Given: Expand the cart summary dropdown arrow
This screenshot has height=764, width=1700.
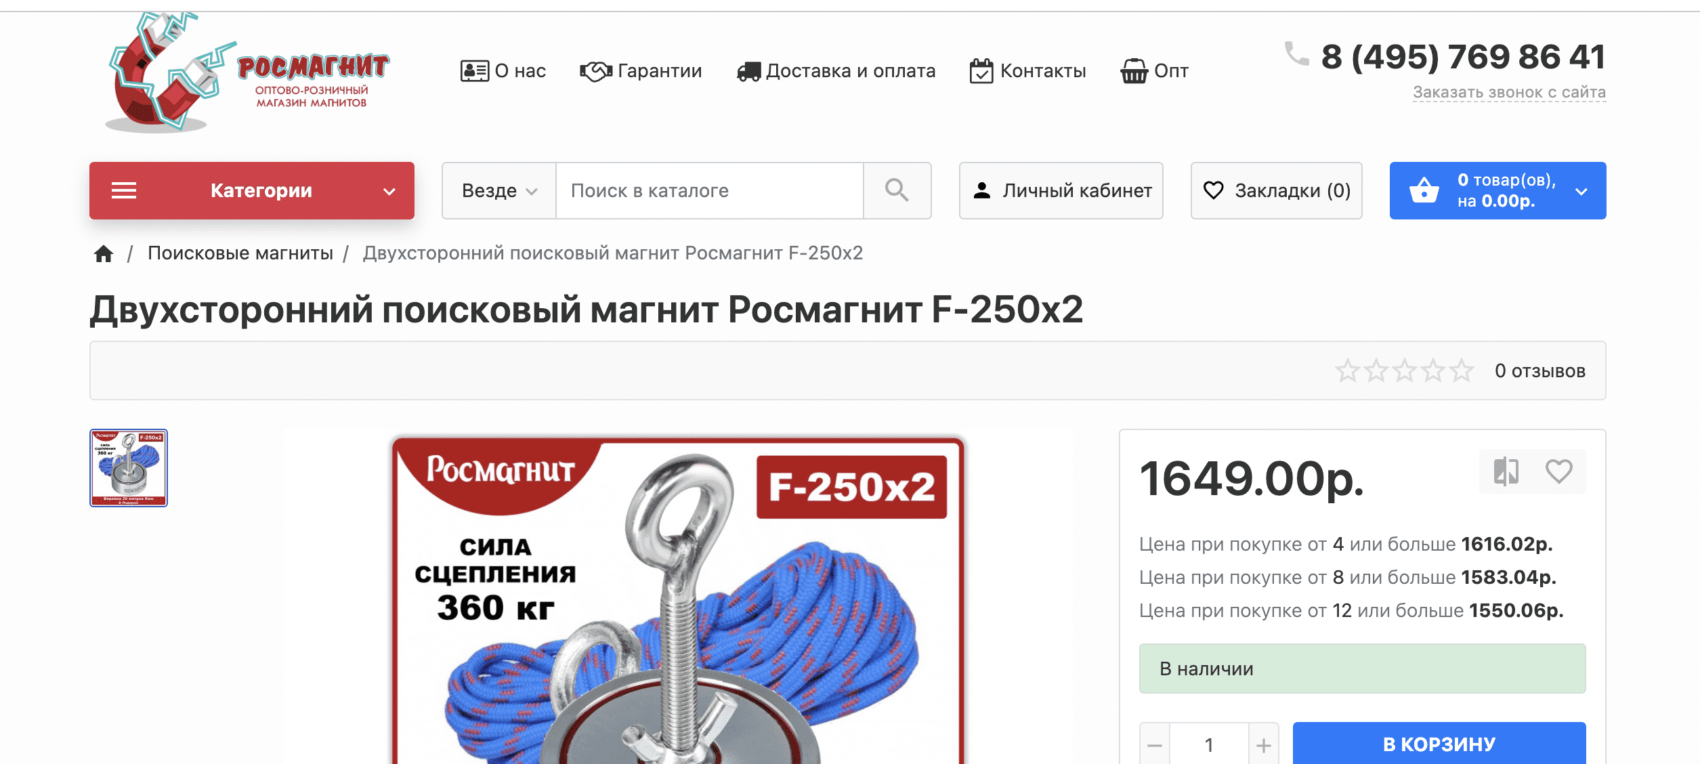Looking at the screenshot, I should [x=1581, y=192].
